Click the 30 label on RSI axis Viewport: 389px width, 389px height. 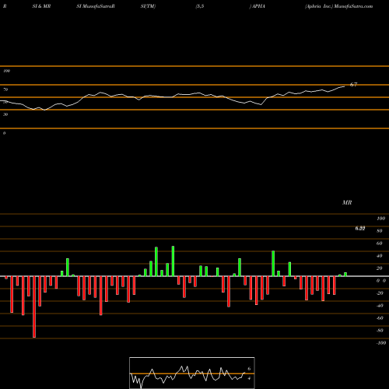tap(5, 114)
